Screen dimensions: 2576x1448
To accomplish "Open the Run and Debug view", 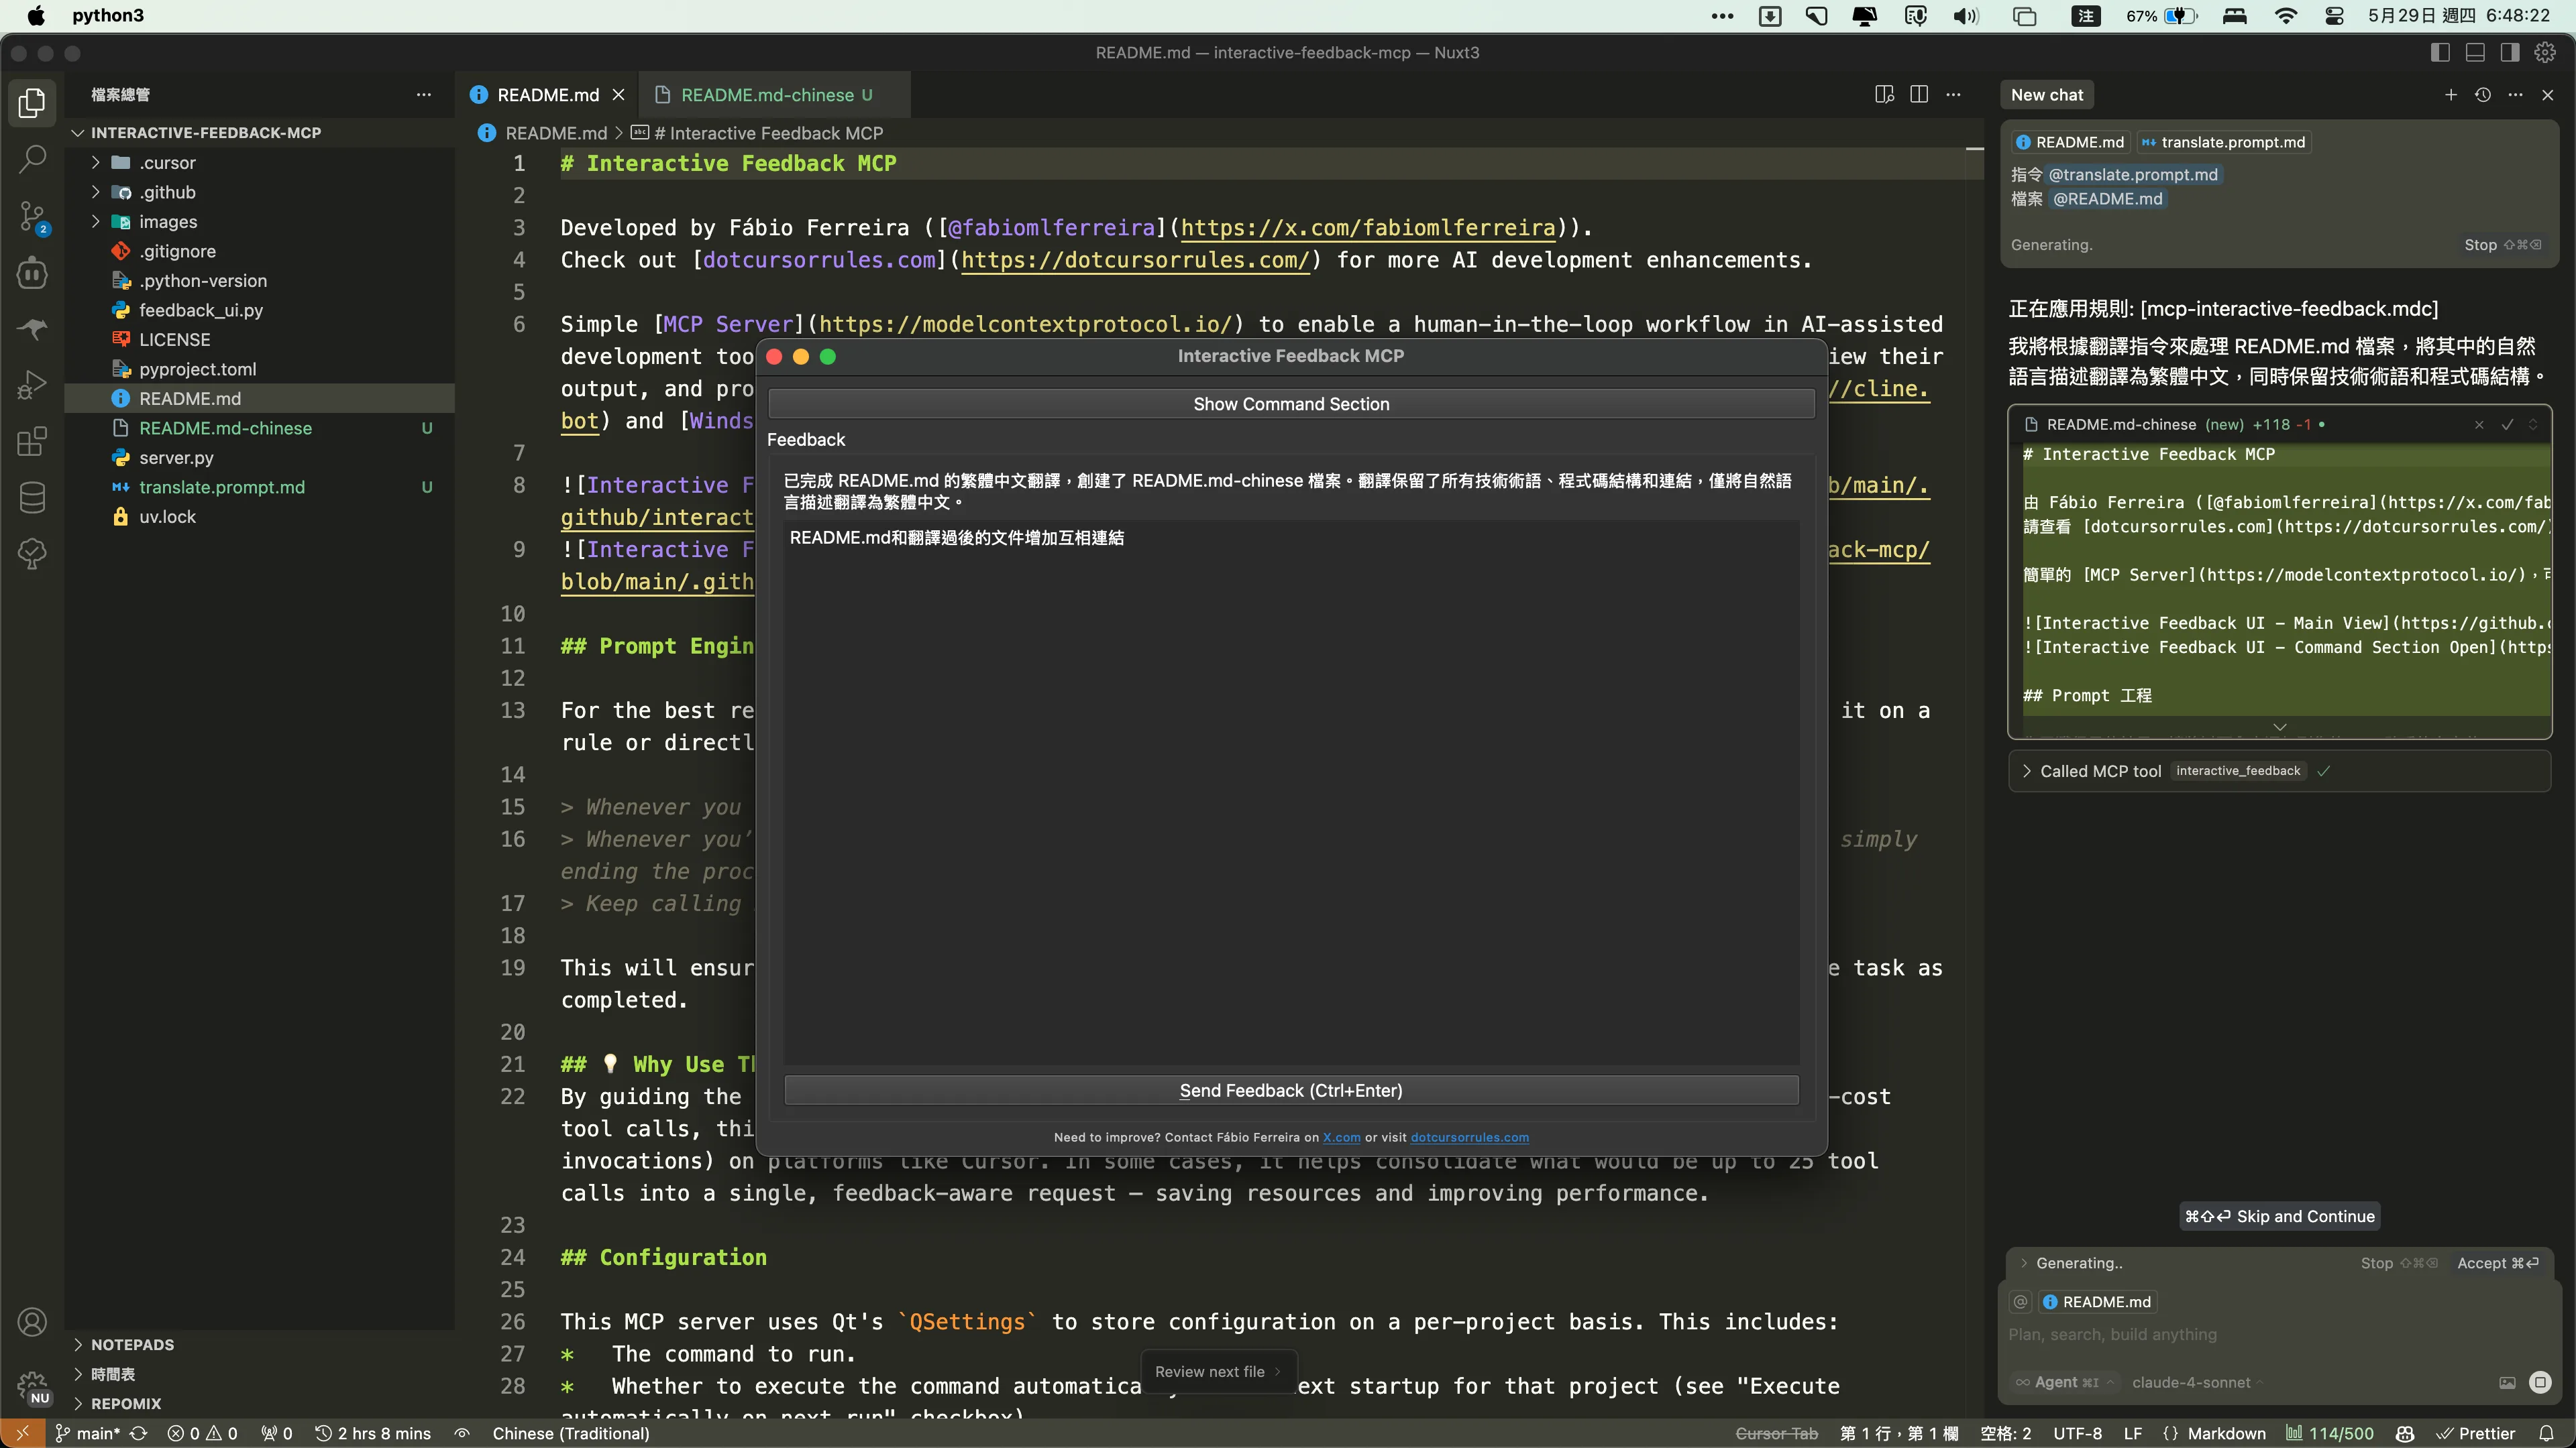I will pyautogui.click(x=32, y=385).
